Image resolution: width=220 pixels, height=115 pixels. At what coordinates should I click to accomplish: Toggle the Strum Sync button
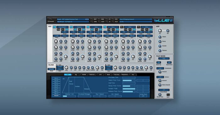[x=168, y=95]
